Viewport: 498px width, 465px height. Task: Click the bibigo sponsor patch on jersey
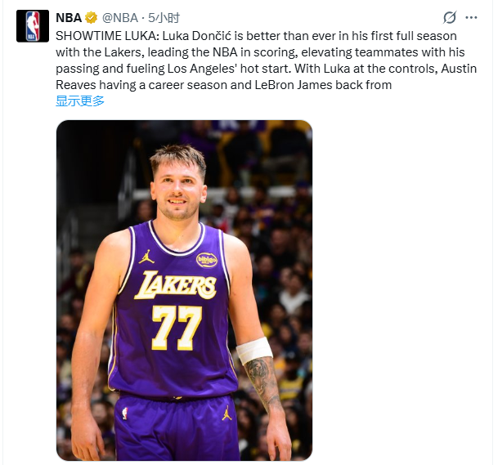207,260
